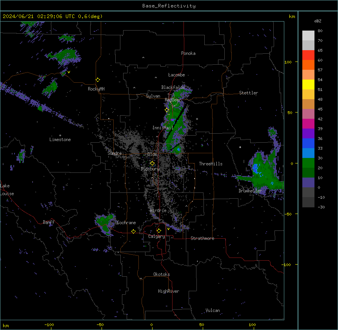The width and height of the screenshot is (338, 330).
Task: Click the Calgary label
Action: tap(156, 236)
